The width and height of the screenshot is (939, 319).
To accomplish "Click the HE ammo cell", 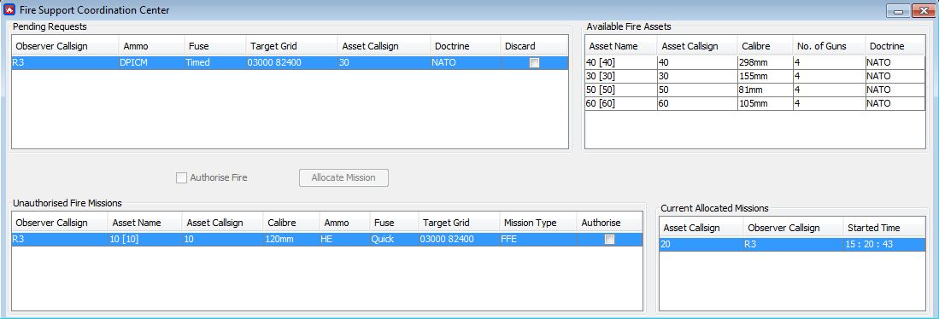I will (344, 239).
